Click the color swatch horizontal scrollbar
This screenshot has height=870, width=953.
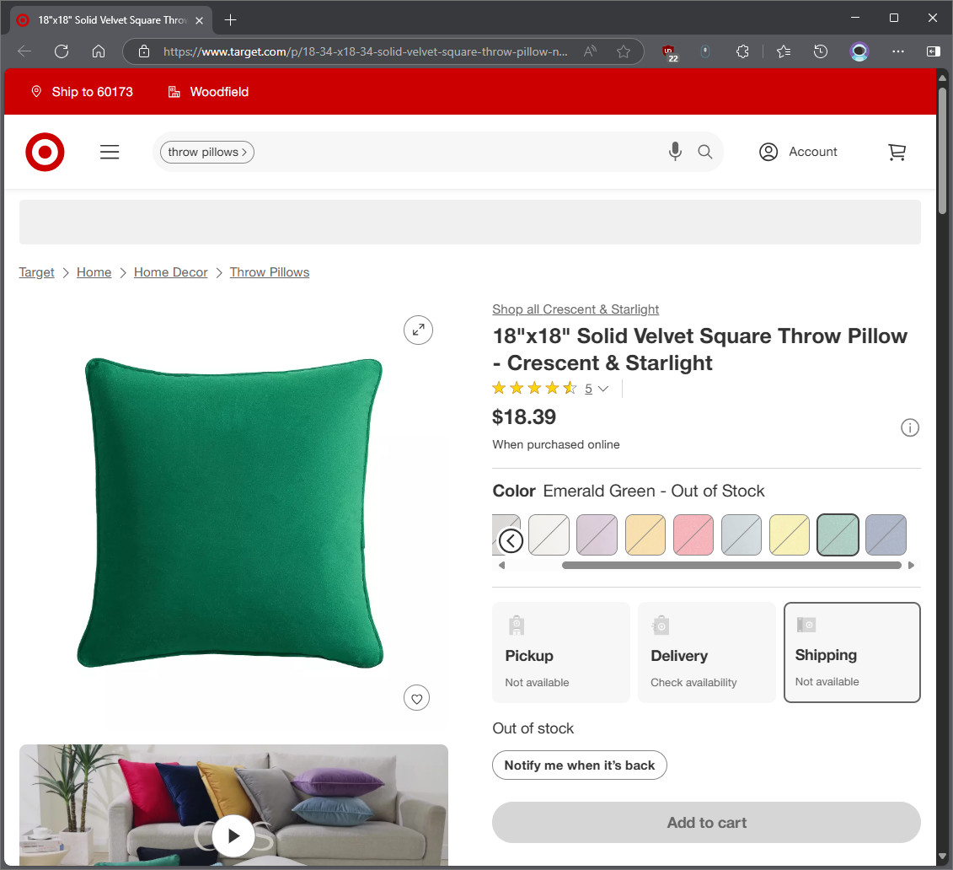(731, 566)
